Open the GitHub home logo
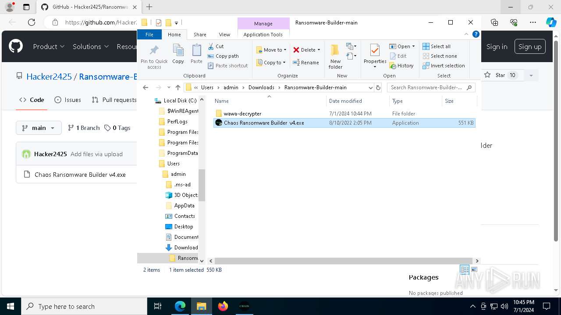The height and width of the screenshot is (315, 561). 16,46
